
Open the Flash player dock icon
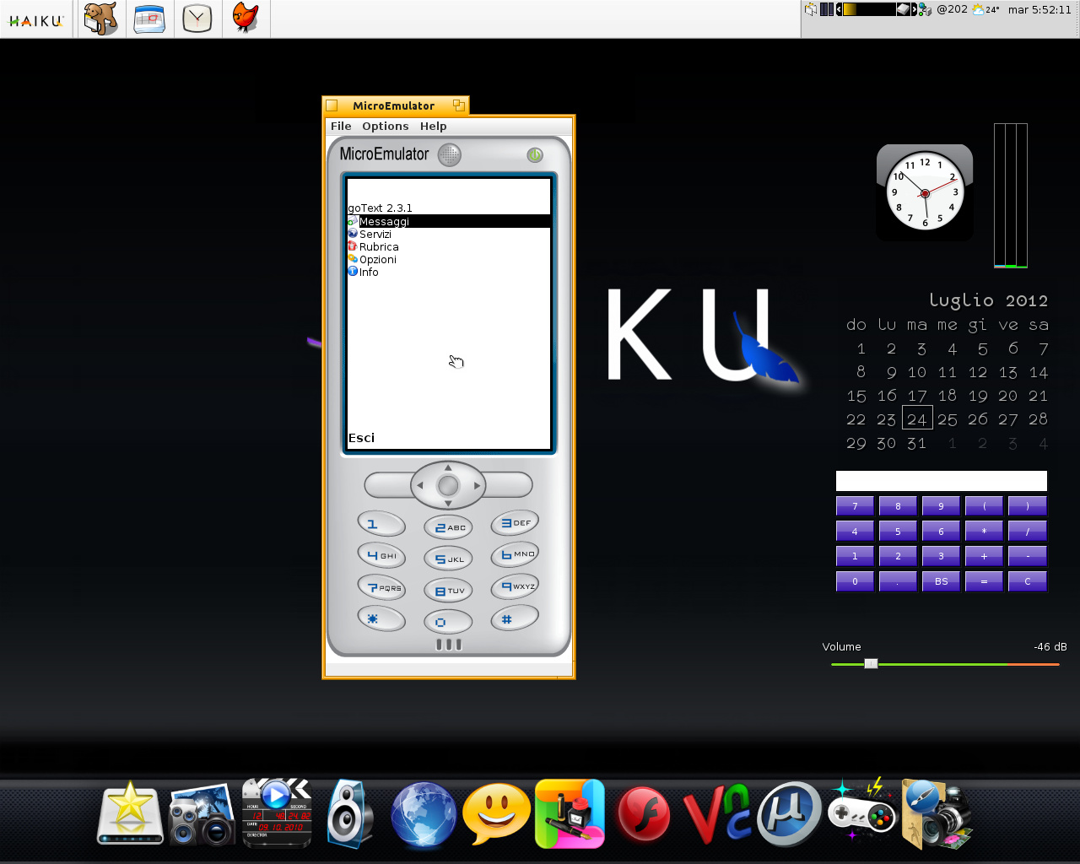click(643, 815)
